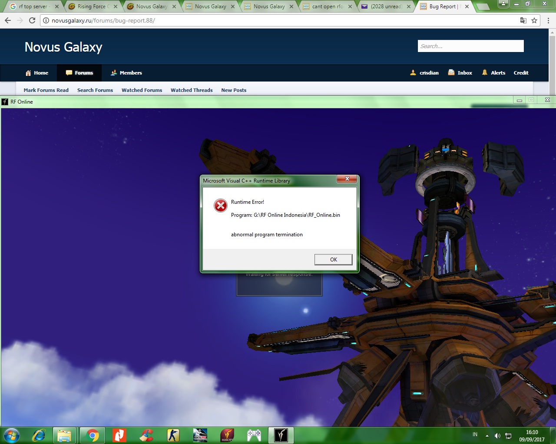Open the Members navigation item

coord(126,73)
